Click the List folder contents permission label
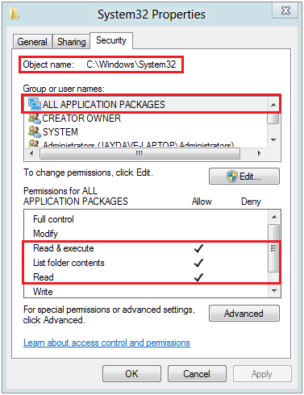 [69, 263]
